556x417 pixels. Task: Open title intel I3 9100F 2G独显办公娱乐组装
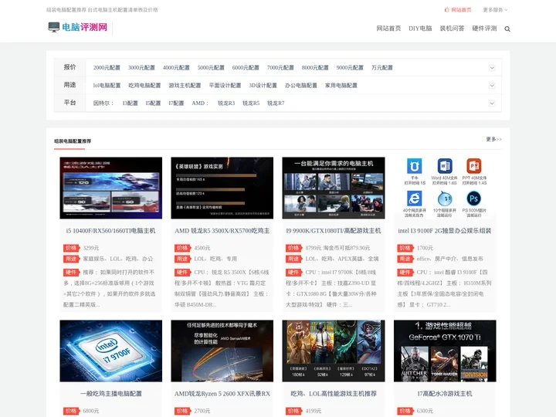(445, 231)
